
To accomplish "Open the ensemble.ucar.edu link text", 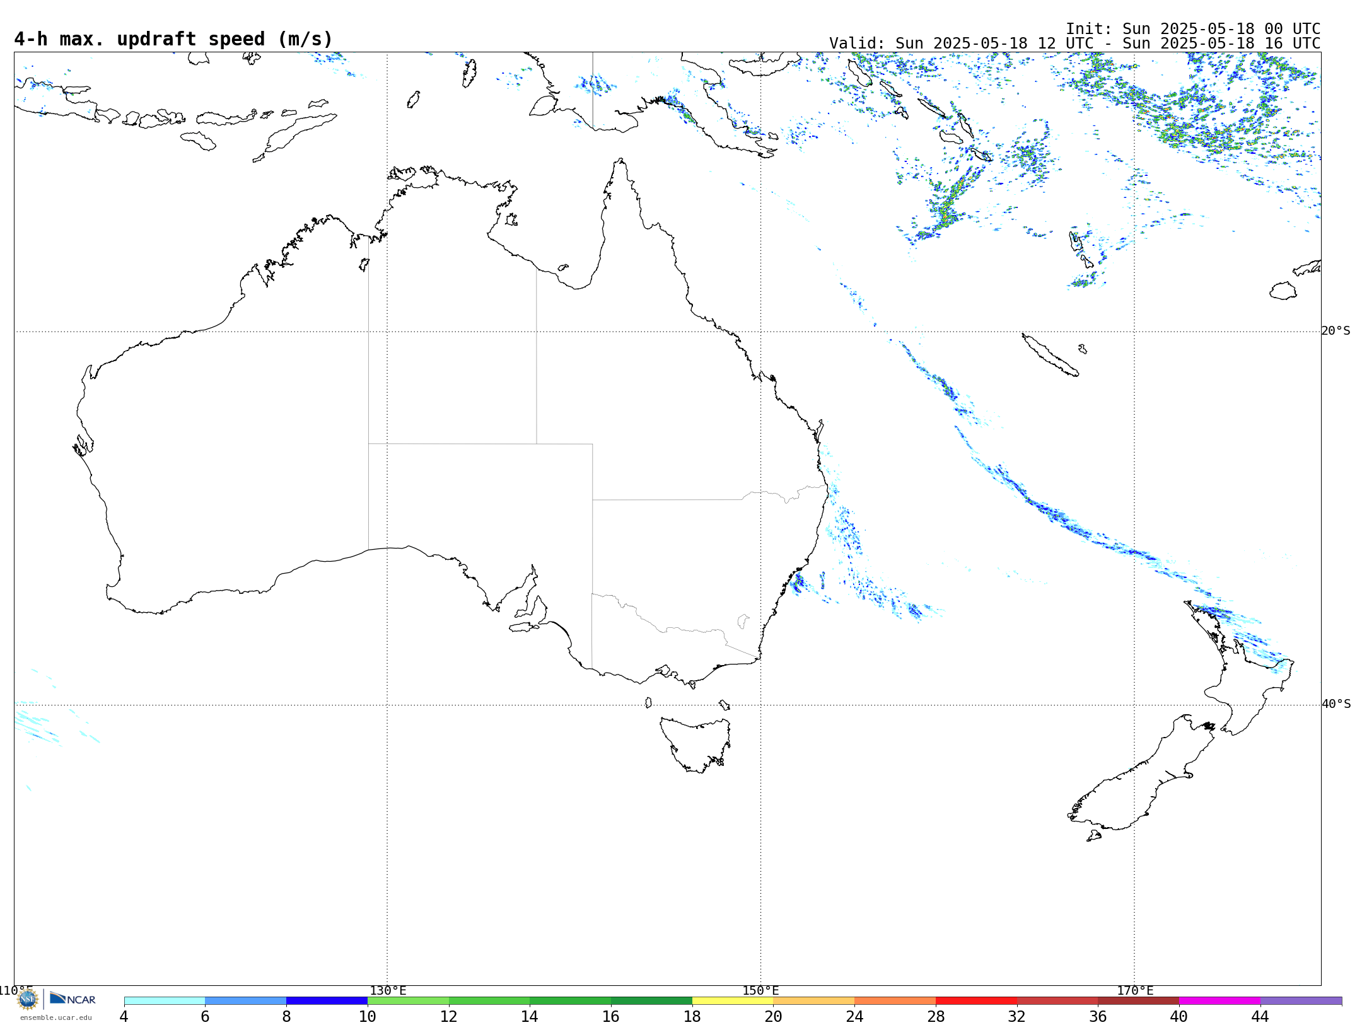I will pos(55,1017).
